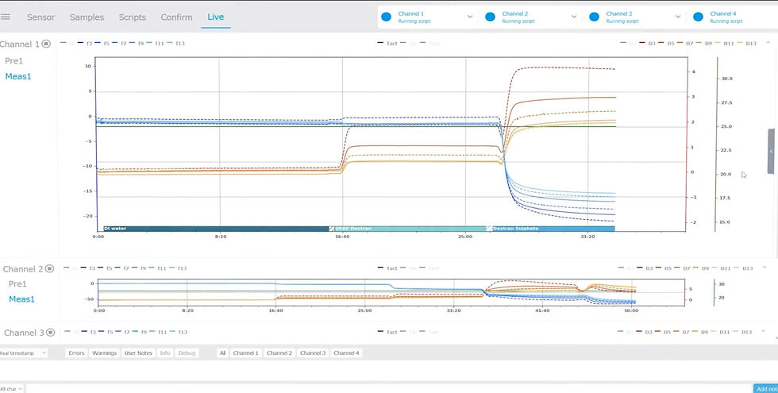Screen dimensions: 778x393
Task: Toggle f13 series in Channel 2 legend
Action: point(178,268)
